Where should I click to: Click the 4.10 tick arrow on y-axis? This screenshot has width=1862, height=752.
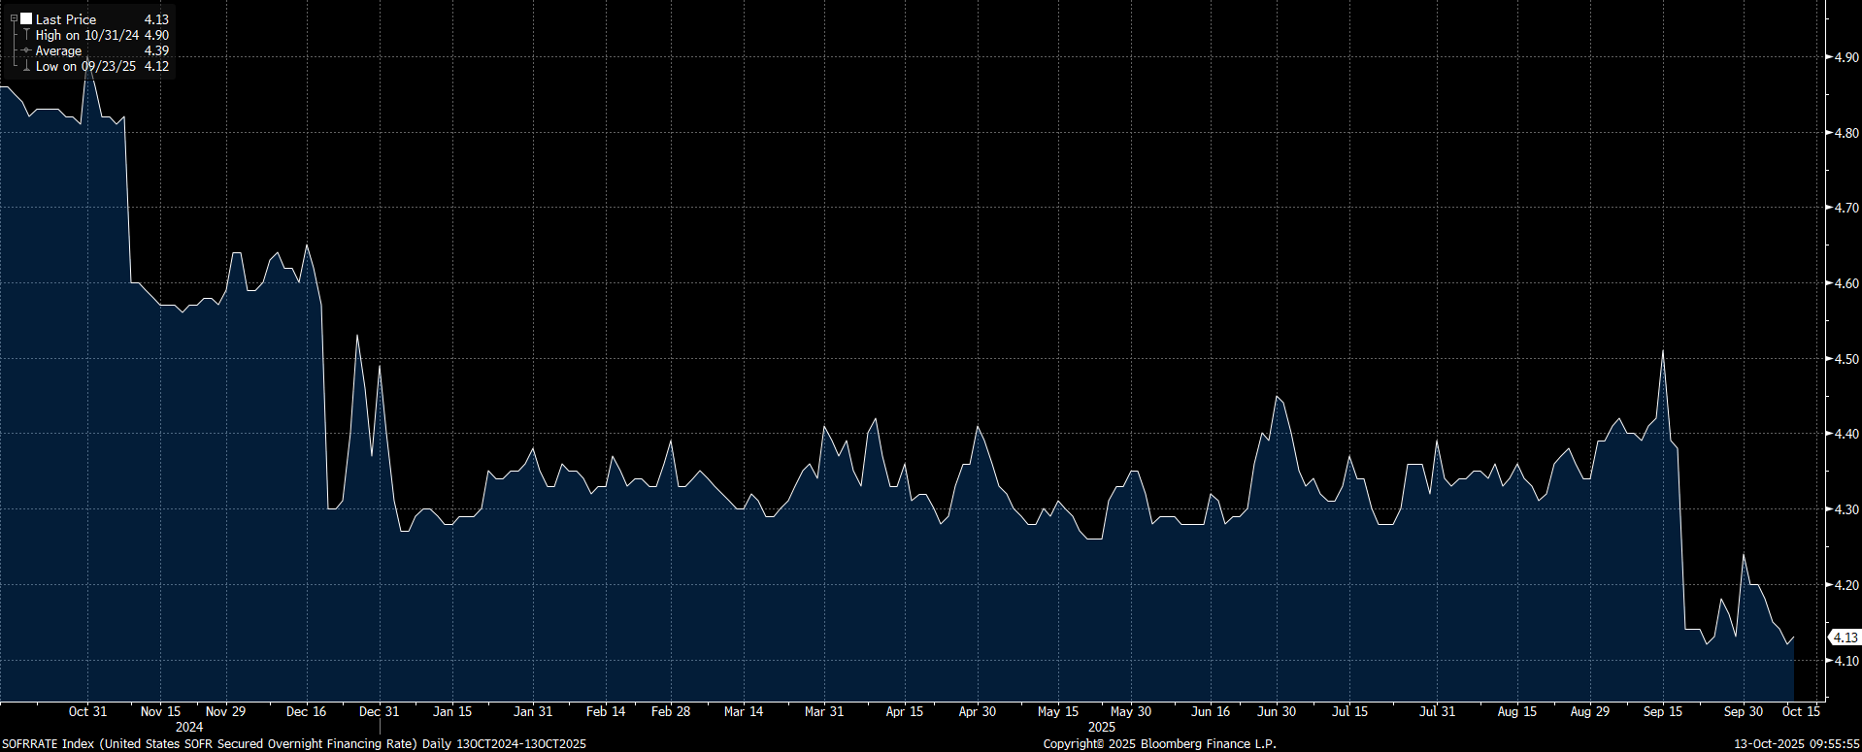pos(1828,661)
